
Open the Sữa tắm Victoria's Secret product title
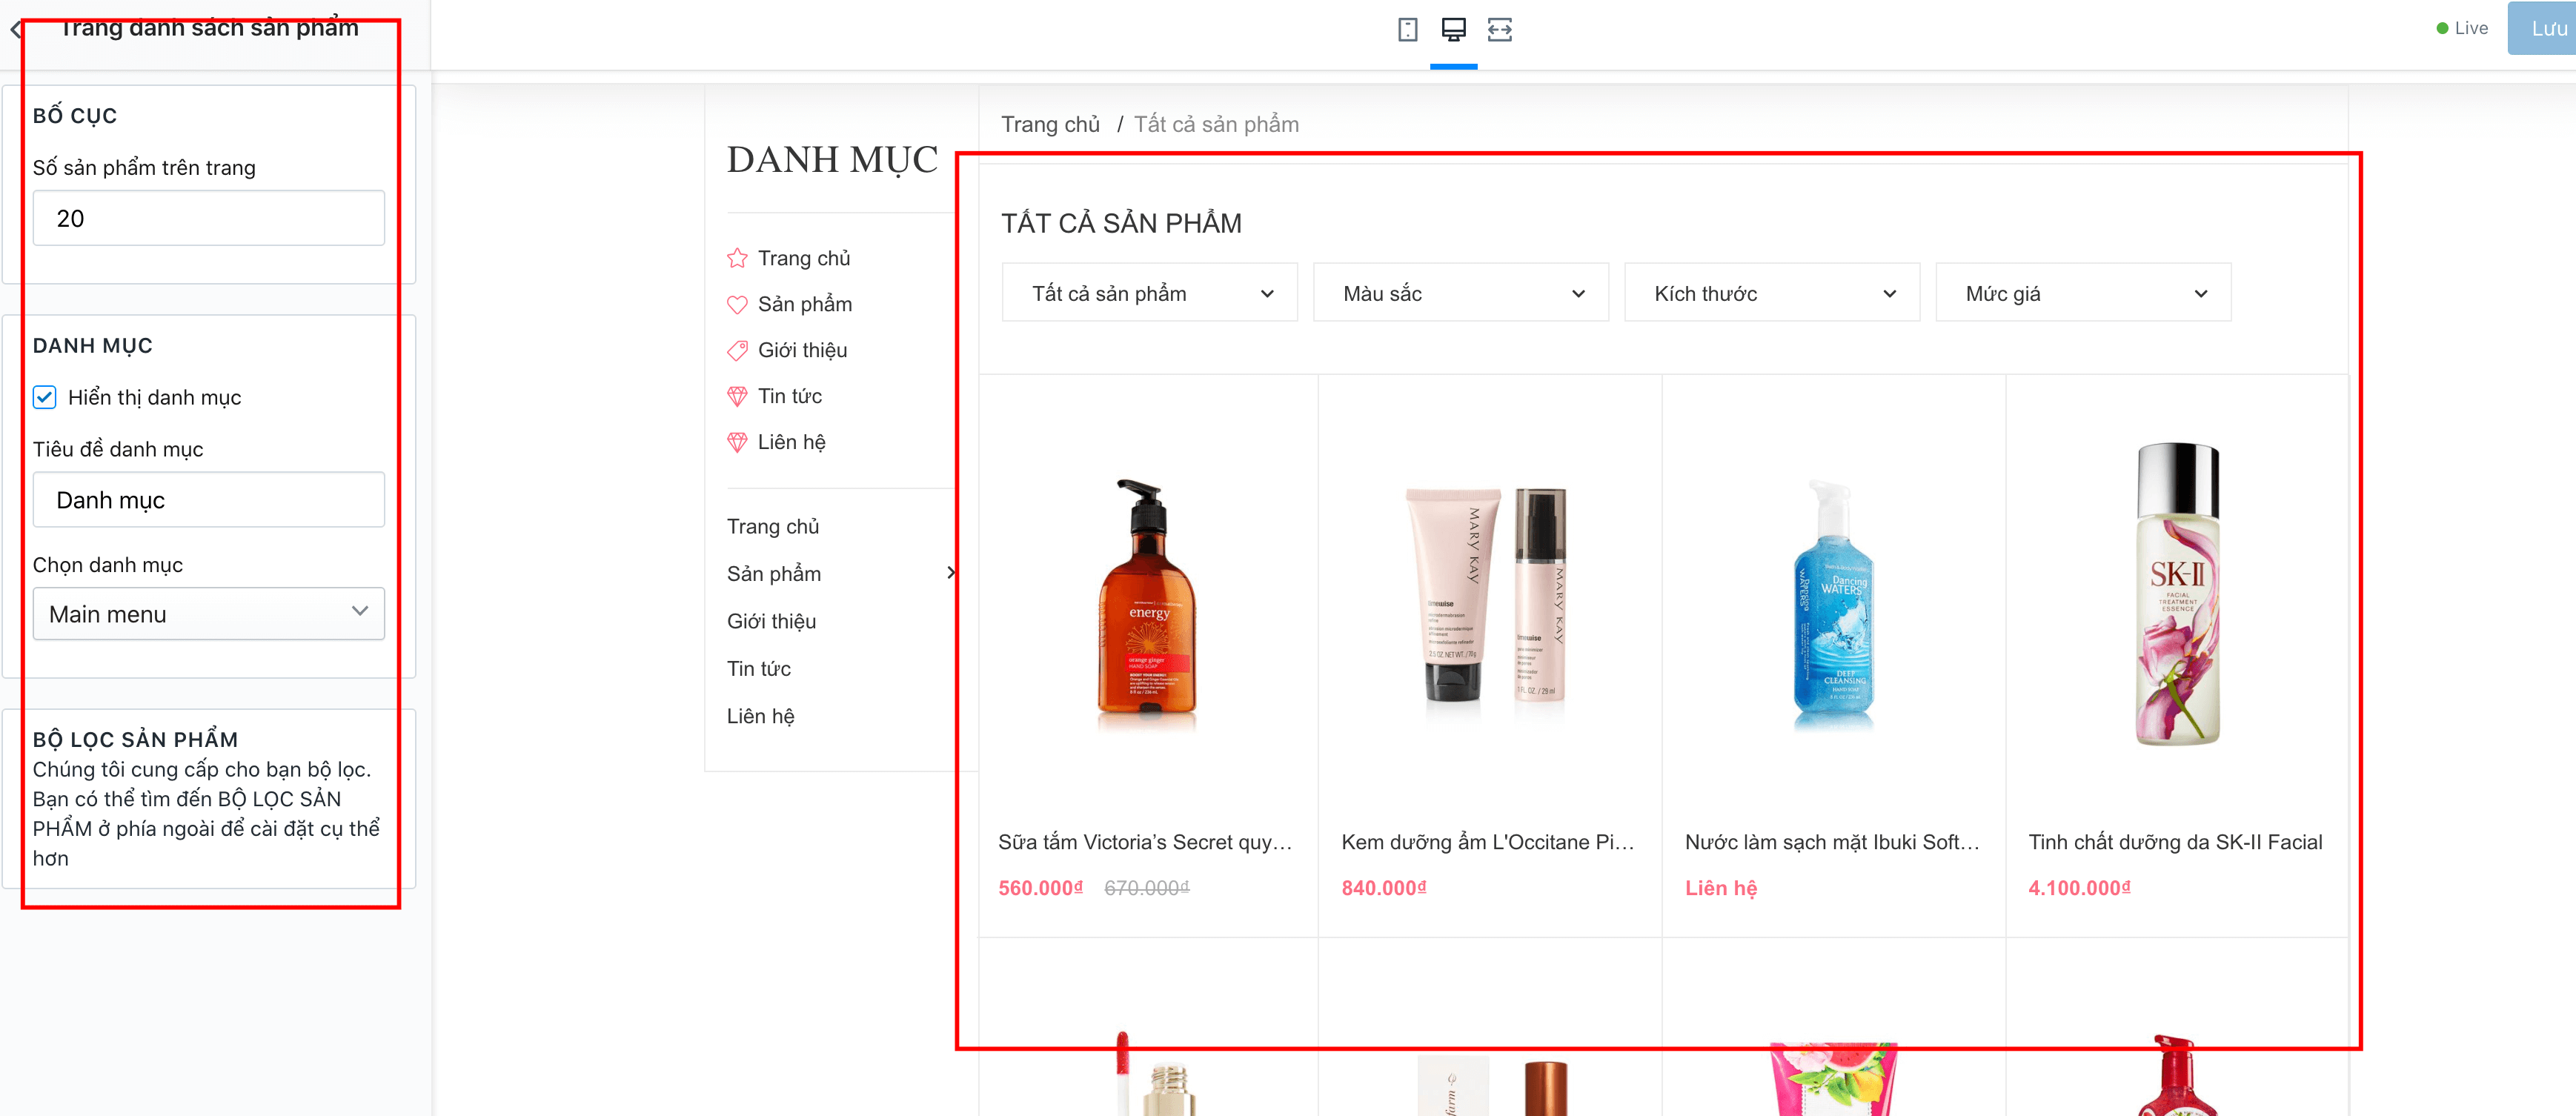(x=1145, y=842)
